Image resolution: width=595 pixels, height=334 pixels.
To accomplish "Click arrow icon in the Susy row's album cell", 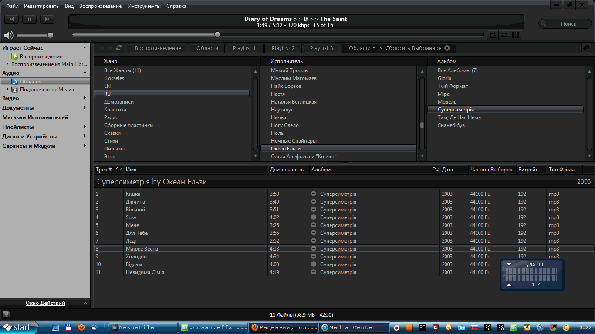I will [314, 217].
